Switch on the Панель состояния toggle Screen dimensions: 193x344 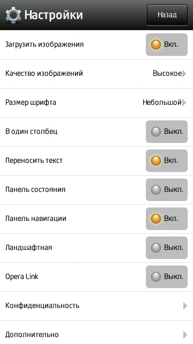click(167, 190)
